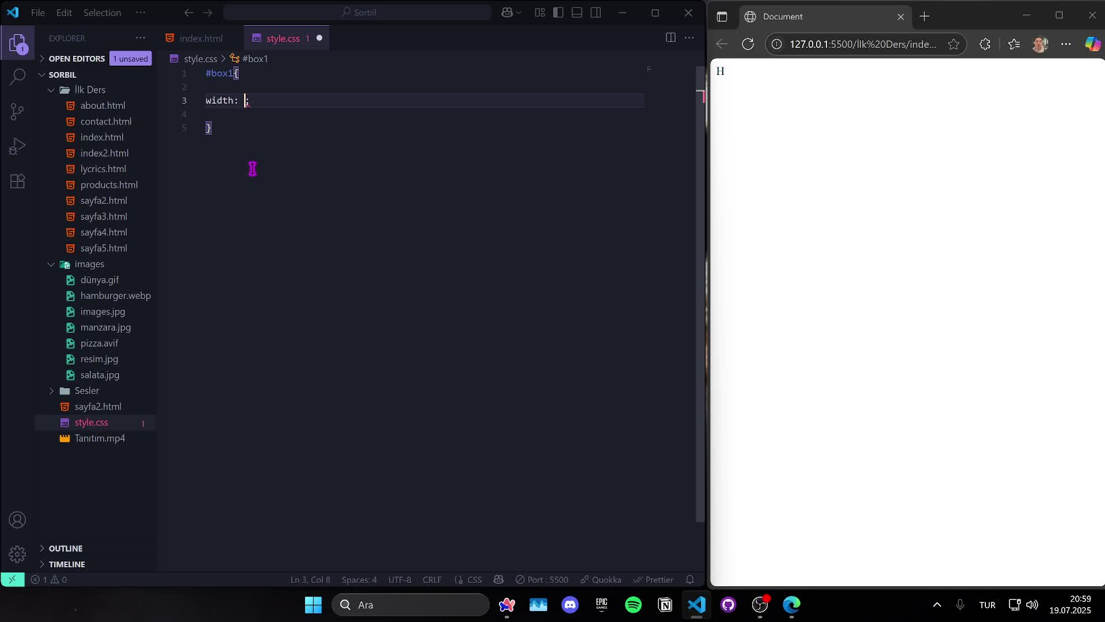Open hamburger.webp in the explorer

coord(115,296)
